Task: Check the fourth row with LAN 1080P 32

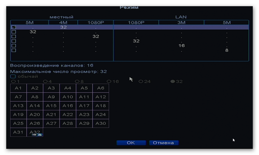Action: coord(14,41)
